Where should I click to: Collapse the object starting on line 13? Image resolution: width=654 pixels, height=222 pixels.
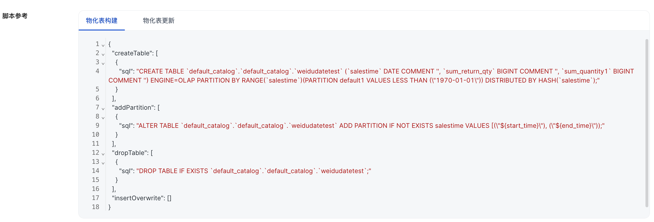[x=103, y=163]
